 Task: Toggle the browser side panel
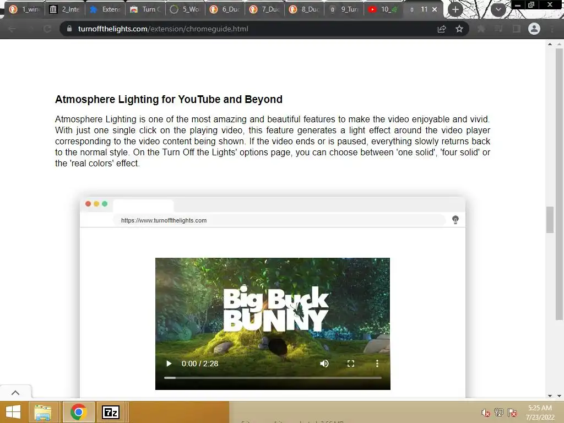[517, 29]
